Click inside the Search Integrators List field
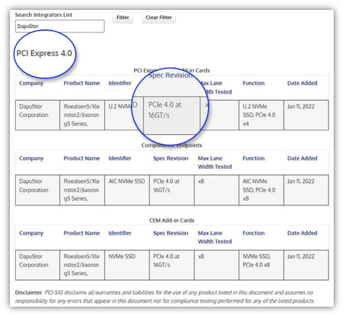This screenshot has width=344, height=317. click(59, 26)
